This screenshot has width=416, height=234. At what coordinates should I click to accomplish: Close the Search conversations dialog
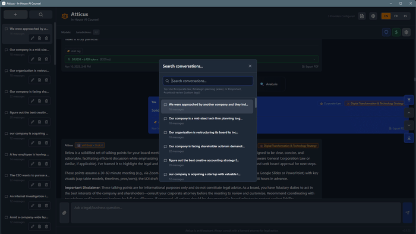click(250, 66)
